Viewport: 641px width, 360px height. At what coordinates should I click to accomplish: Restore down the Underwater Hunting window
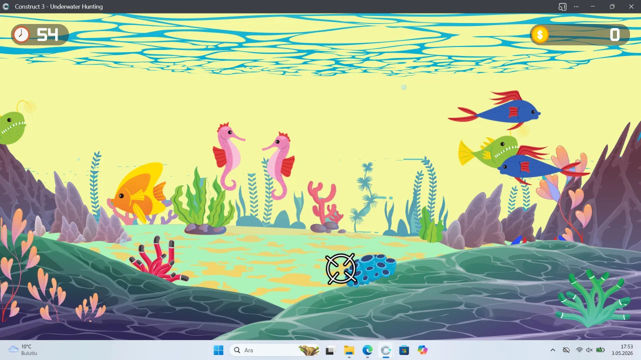click(x=612, y=6)
